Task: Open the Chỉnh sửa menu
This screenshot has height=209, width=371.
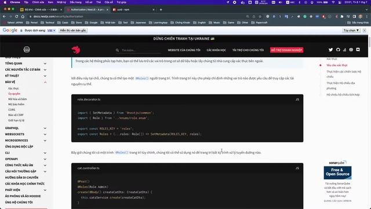Action: coord(38,2)
